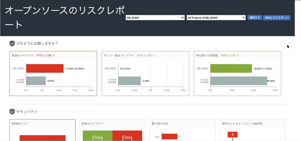Click red BB_DEMO bar showing 11.54%
The width and height of the screenshot is (301, 141).
(x=45, y=69)
